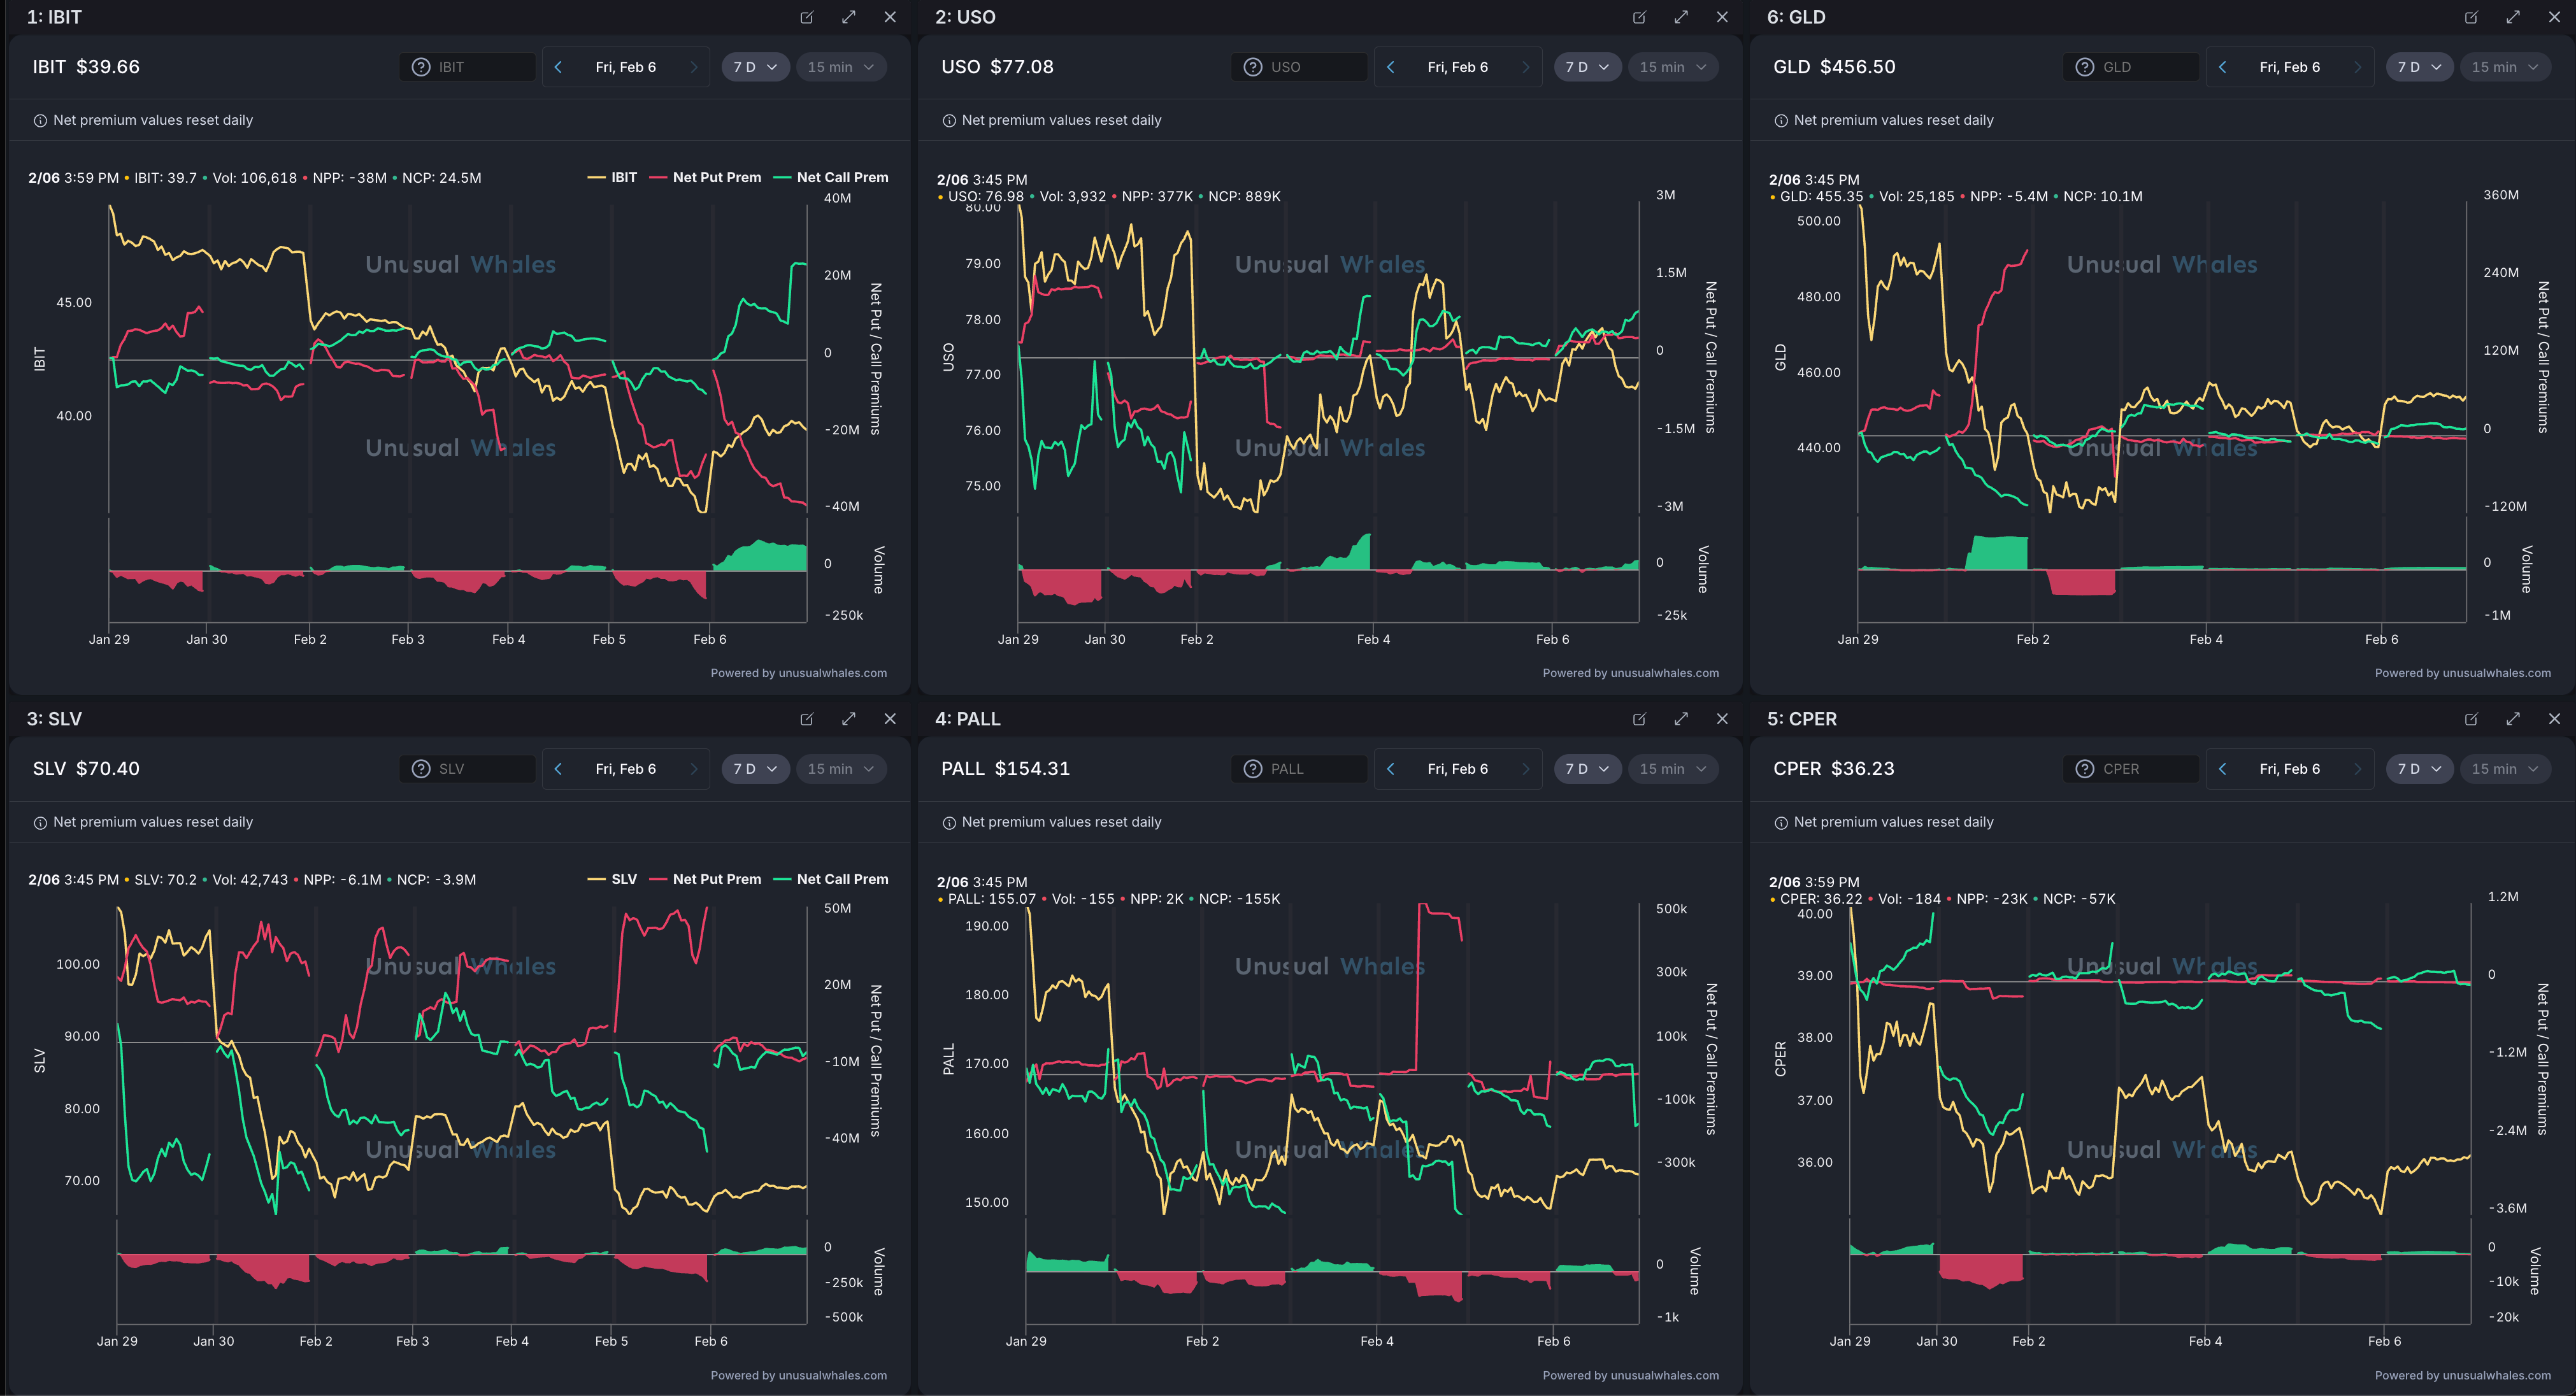The height and width of the screenshot is (1396, 2576).
Task: Click Fri, Feb 6 date in CPER panel
Action: pyautogui.click(x=2289, y=769)
